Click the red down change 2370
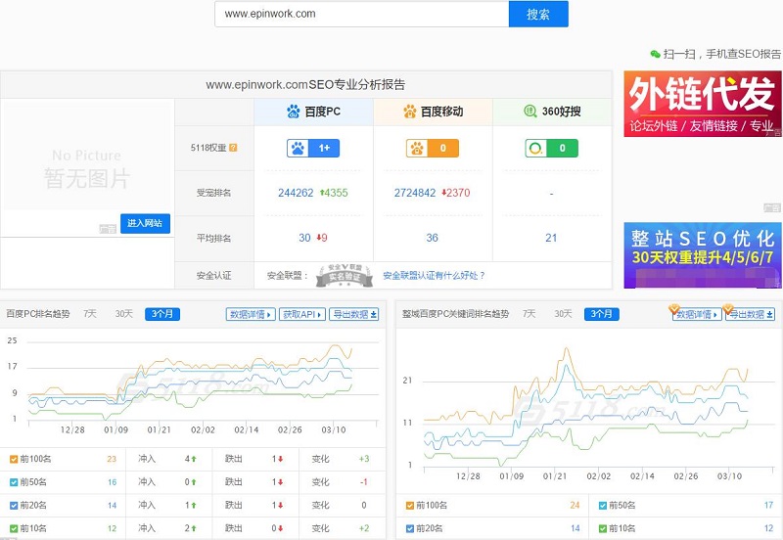 click(x=456, y=193)
